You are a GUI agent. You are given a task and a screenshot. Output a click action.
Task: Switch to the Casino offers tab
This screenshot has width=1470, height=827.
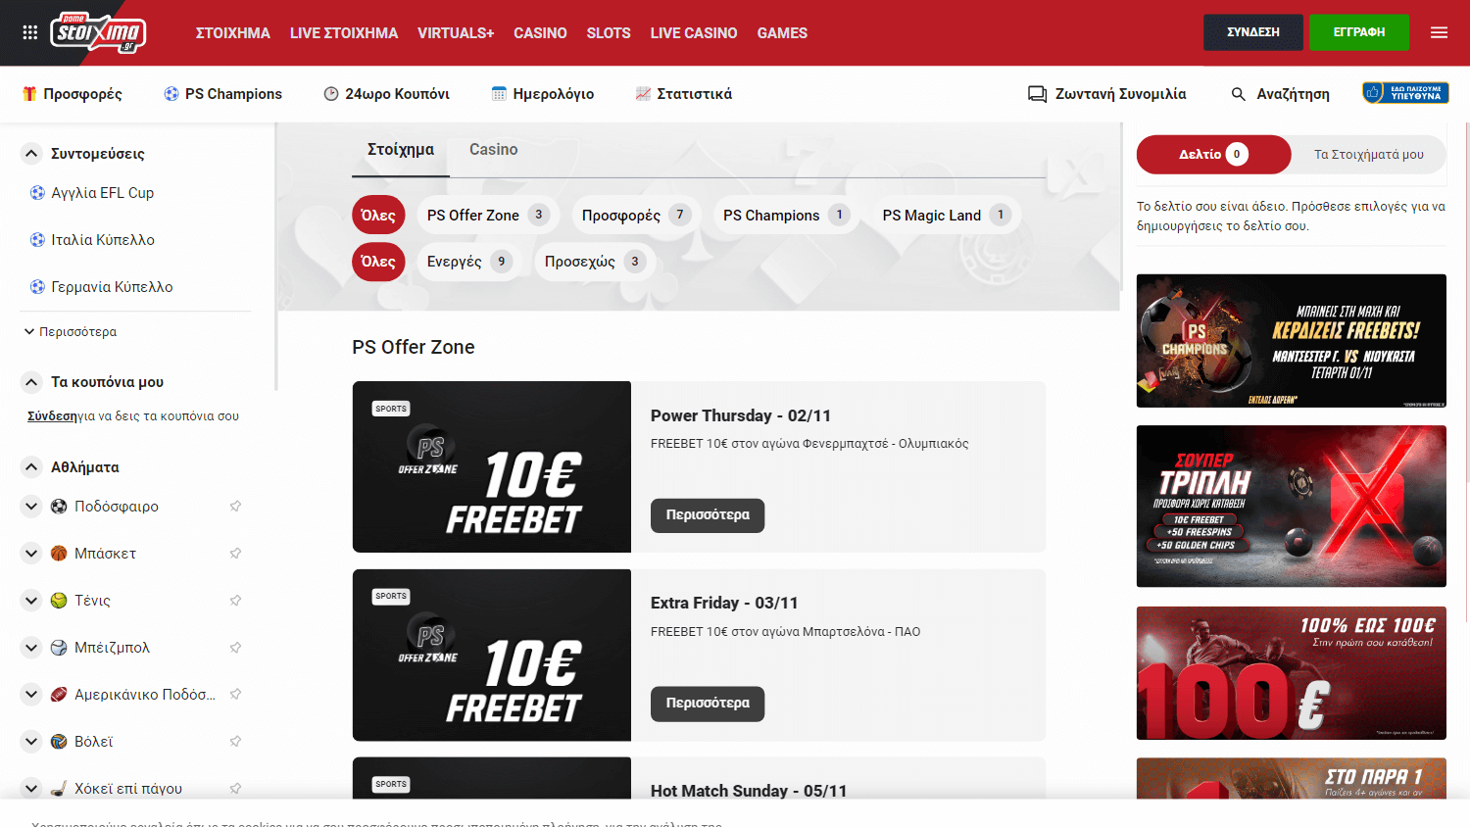coord(493,150)
